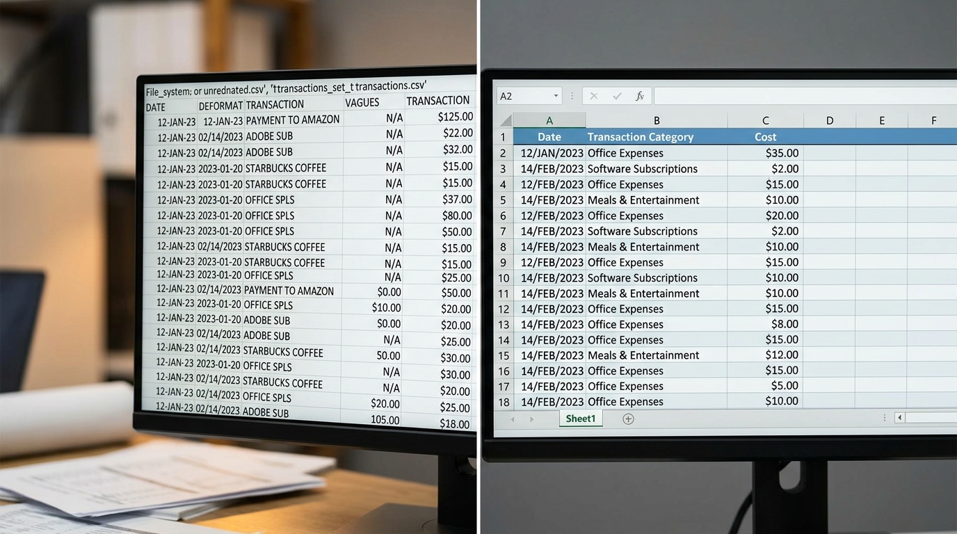This screenshot has height=534, width=957.
Task: Click DEFORMAT header on left monitor
Action: point(220,106)
